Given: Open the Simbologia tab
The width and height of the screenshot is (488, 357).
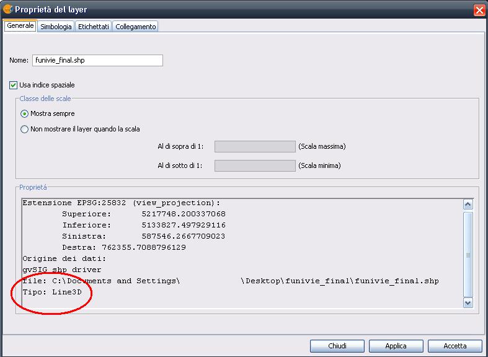Looking at the screenshot, I should [x=56, y=27].
